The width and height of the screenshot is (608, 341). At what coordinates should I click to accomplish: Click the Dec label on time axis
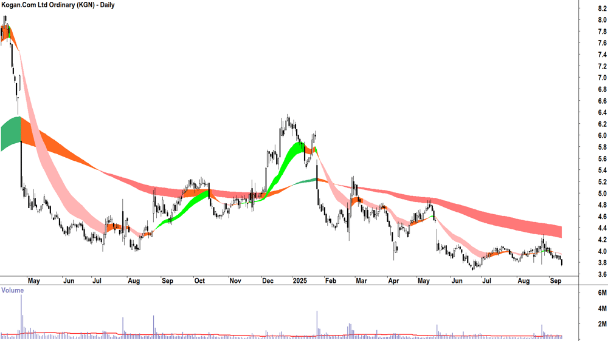pos(268,280)
